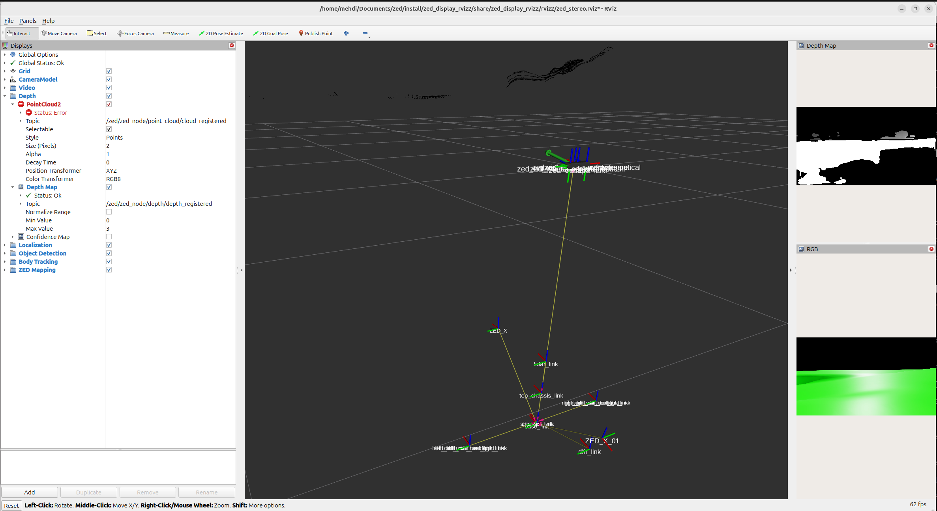Viewport: 937px width, 511px height.
Task: Expand the PointCloud2 Status: Error row
Action: 21,113
